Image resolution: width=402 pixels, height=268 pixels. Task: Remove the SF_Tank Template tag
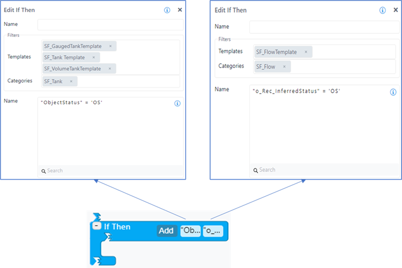93,58
